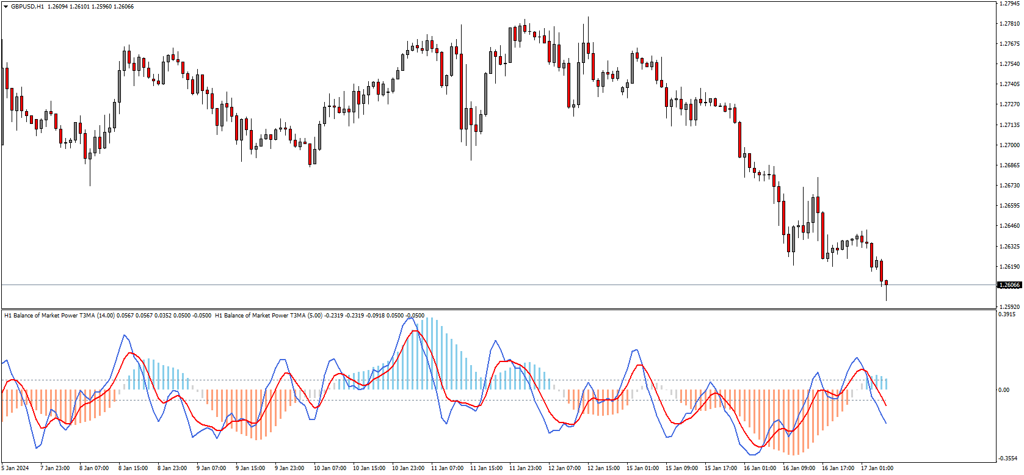Image resolution: width=1024 pixels, height=475 pixels.
Task: Click the 9 Jan 23:00 time label
Action: click(x=289, y=468)
